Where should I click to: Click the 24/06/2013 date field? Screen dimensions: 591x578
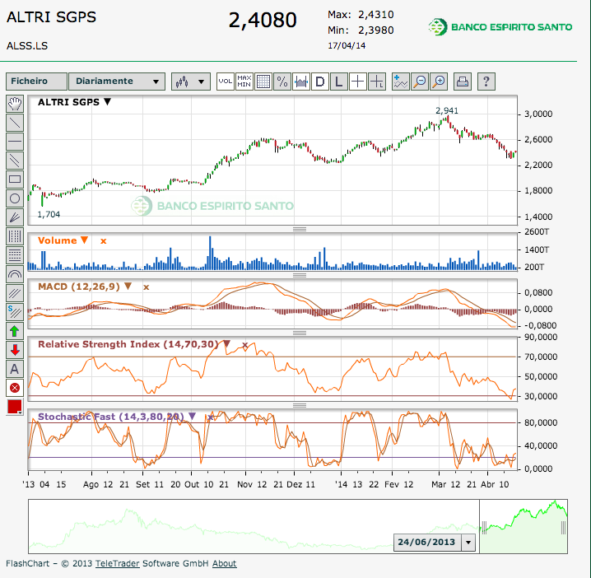(x=427, y=543)
